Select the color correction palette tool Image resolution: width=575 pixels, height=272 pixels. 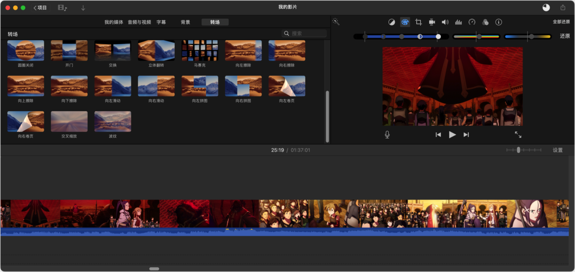point(405,22)
